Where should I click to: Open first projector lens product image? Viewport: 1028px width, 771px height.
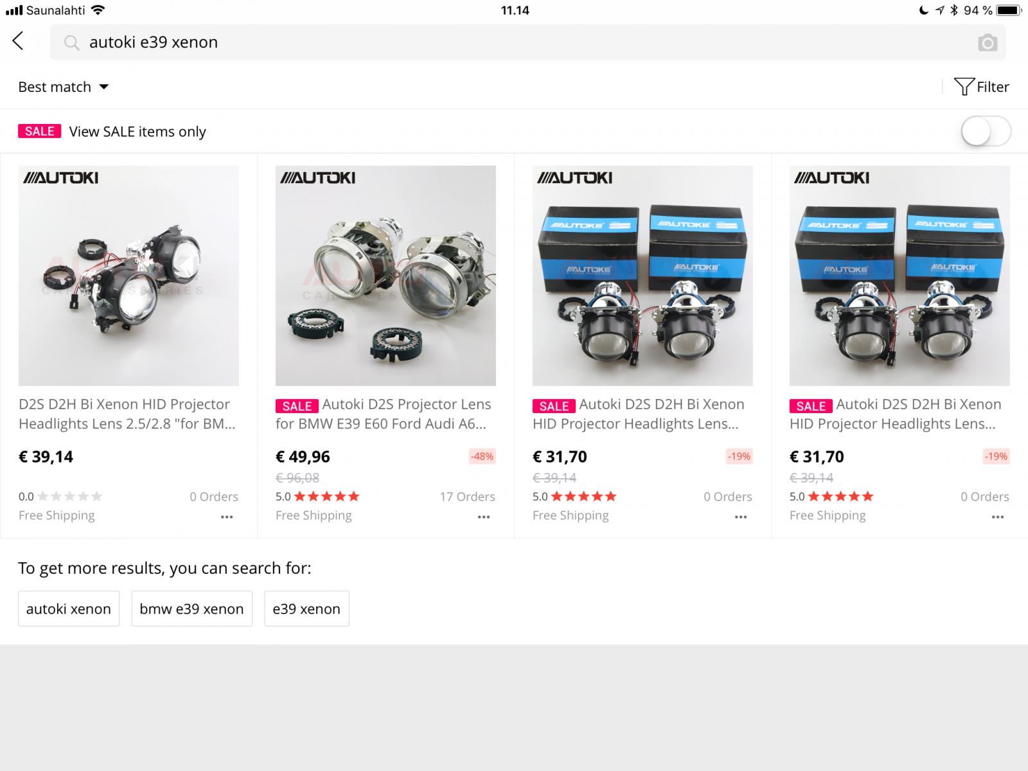point(128,276)
